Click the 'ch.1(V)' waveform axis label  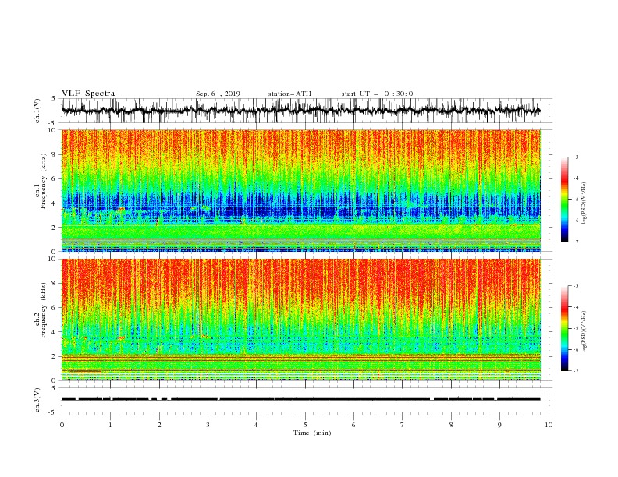pyautogui.click(x=37, y=111)
